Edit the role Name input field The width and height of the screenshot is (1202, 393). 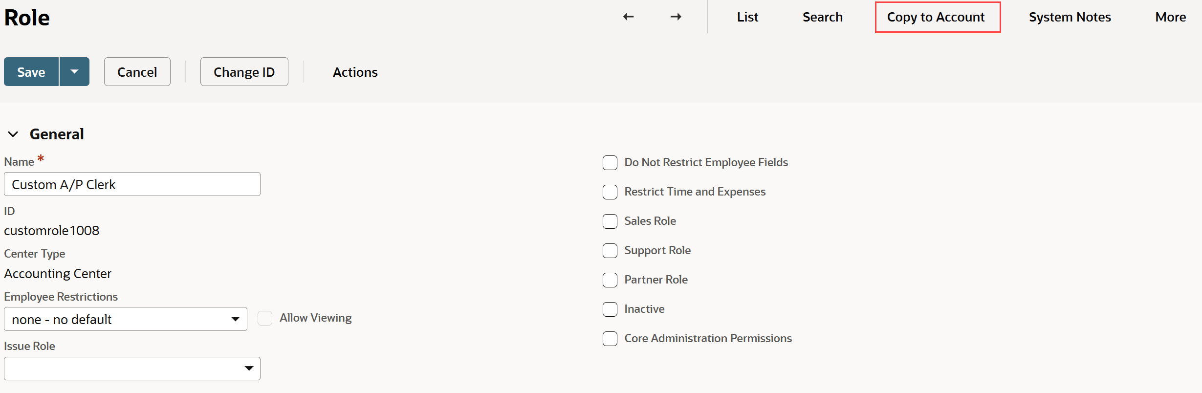(x=132, y=184)
